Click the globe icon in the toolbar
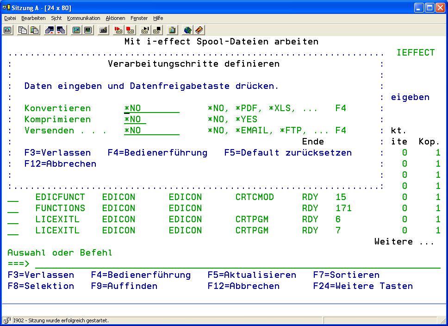Screen dimensions: 448x326 point(187,30)
